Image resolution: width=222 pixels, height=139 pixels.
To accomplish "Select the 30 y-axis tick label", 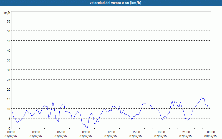I will [x=8, y=70].
